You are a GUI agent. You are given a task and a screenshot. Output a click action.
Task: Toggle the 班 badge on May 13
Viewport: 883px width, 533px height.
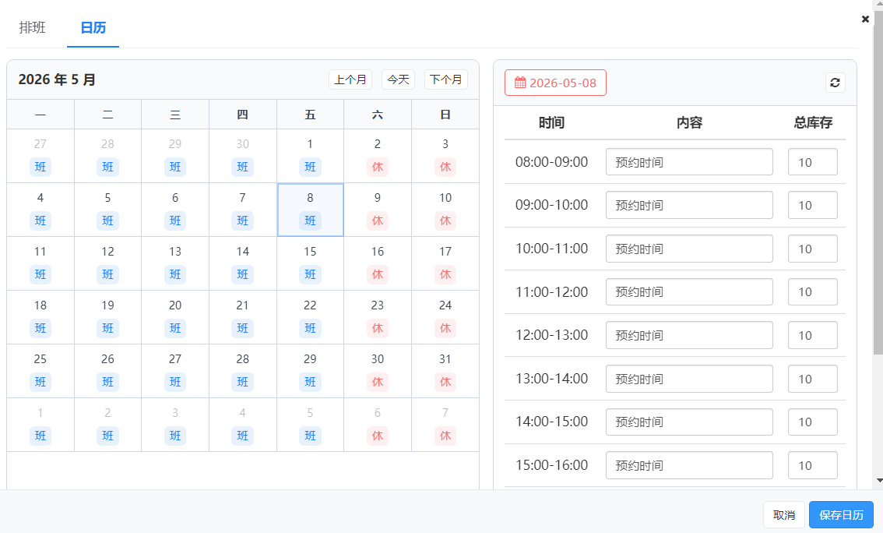(x=175, y=274)
